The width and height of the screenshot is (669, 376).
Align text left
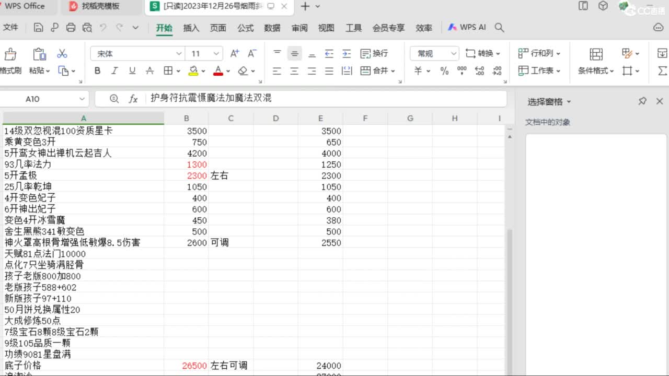point(277,70)
